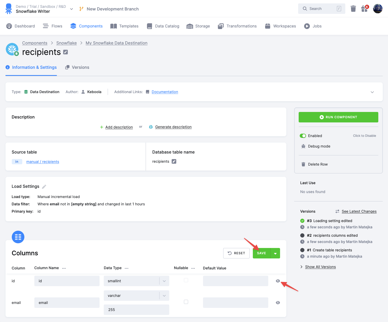Edit the recipients configuration name pencil icon
Image resolution: width=388 pixels, height=322 pixels.
tap(65, 52)
